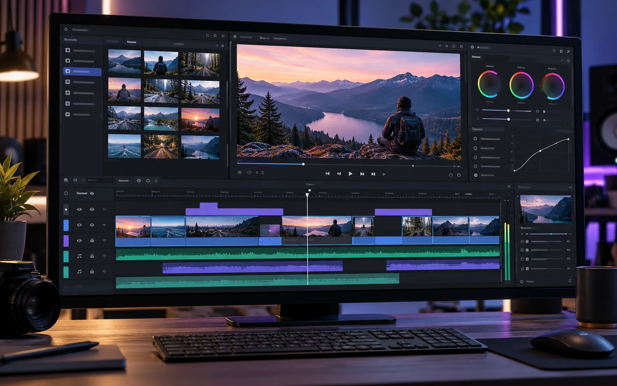The image size is (617, 386).
Task: Click the home icon atop the editor window
Action: [x=66, y=29]
